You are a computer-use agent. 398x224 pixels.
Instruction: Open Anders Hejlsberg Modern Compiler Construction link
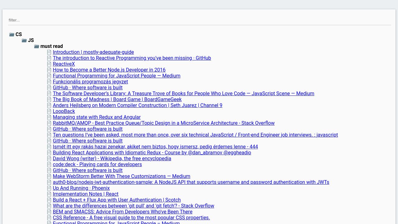(x=137, y=105)
